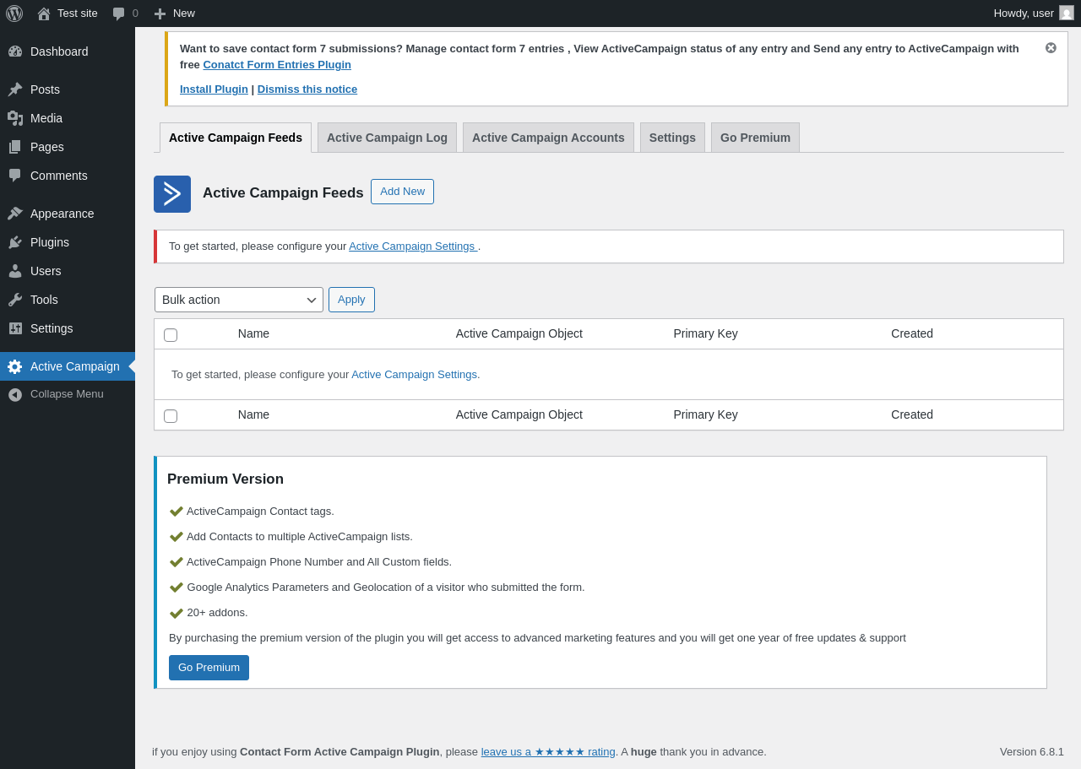Image resolution: width=1081 pixels, height=769 pixels.
Task: Switch to Active Campaign Accounts tab
Action: (x=548, y=138)
